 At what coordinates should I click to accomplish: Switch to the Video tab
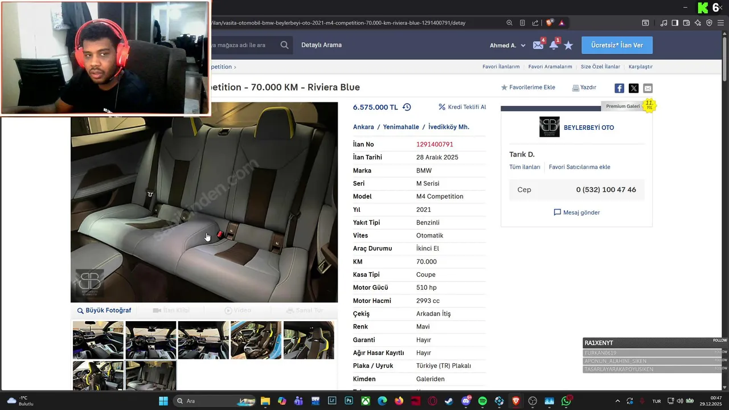pyautogui.click(x=237, y=310)
